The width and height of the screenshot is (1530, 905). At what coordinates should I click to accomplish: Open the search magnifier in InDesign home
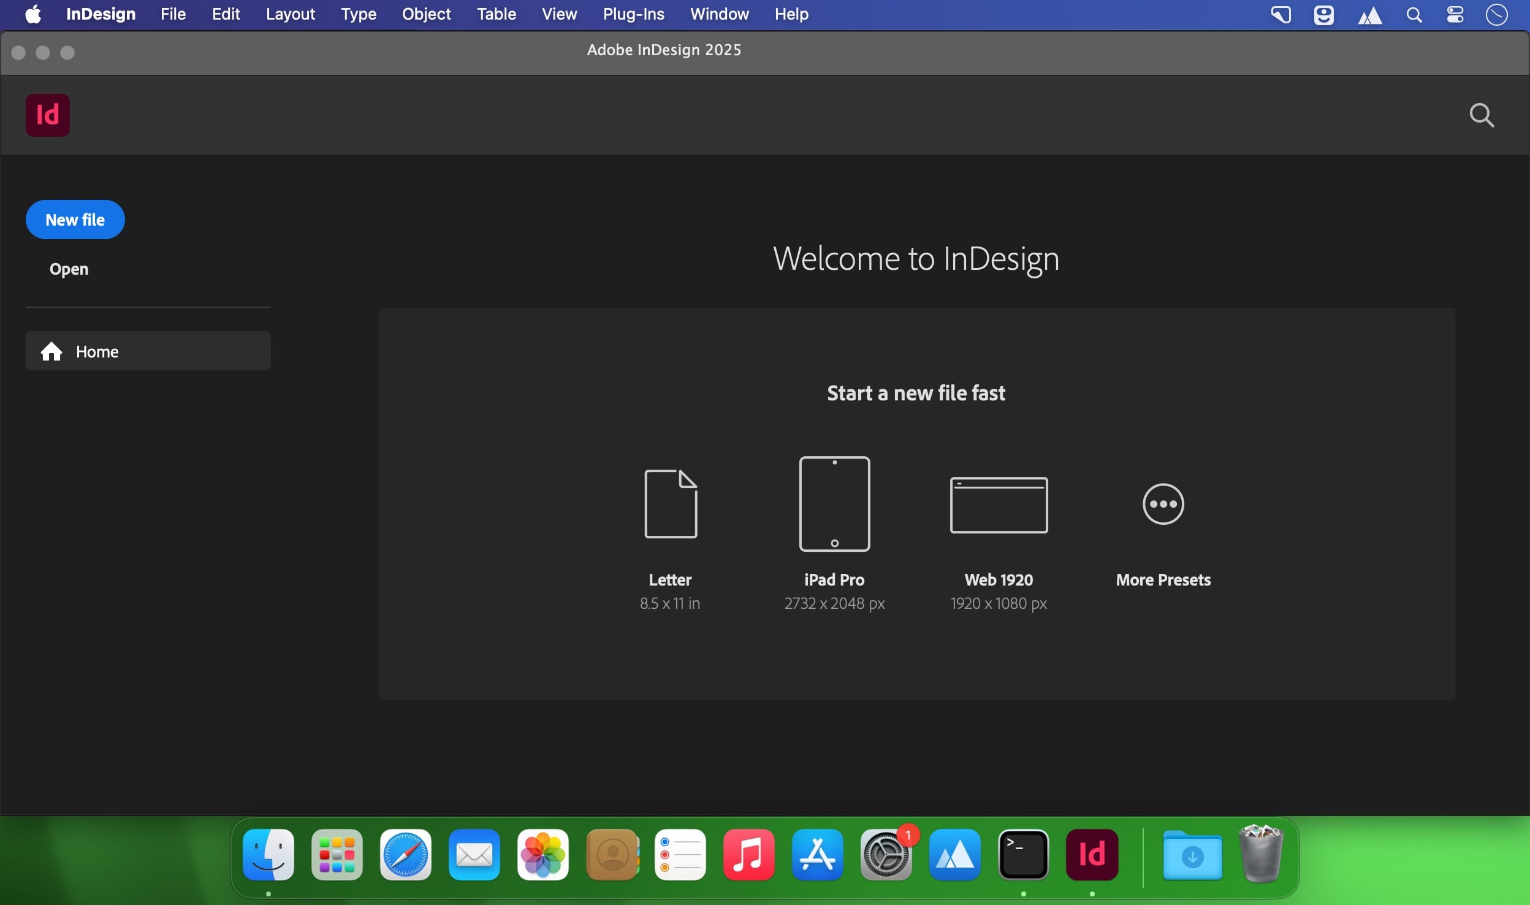[x=1482, y=115]
